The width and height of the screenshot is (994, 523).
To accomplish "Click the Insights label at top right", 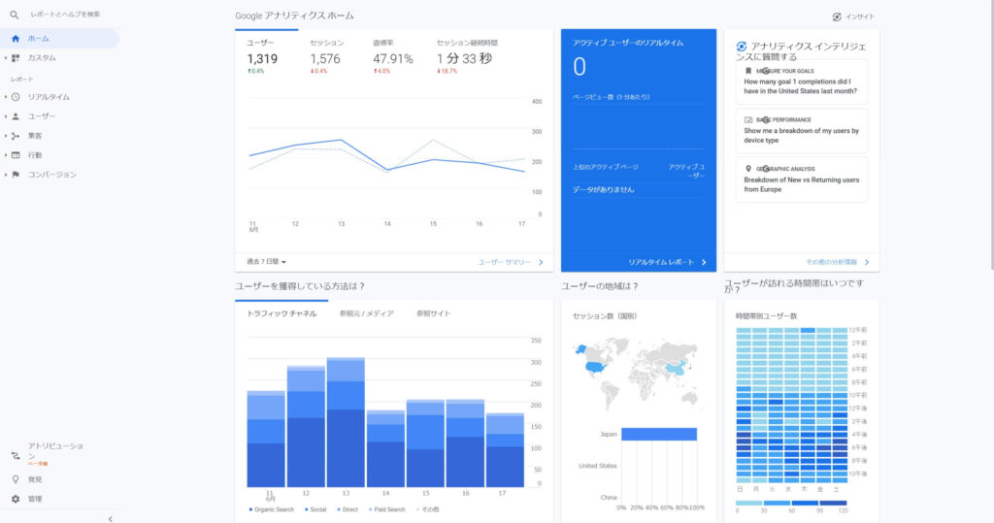I will click(860, 16).
